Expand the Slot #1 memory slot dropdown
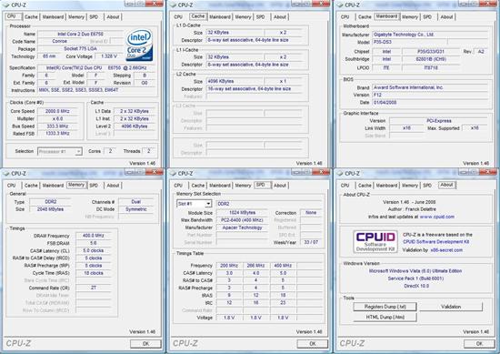This screenshot has height=354, width=500. click(195, 204)
